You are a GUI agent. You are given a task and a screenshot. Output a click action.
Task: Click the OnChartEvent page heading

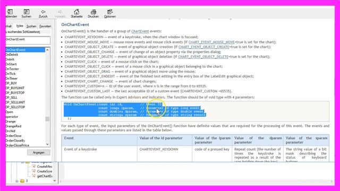coord(75,25)
